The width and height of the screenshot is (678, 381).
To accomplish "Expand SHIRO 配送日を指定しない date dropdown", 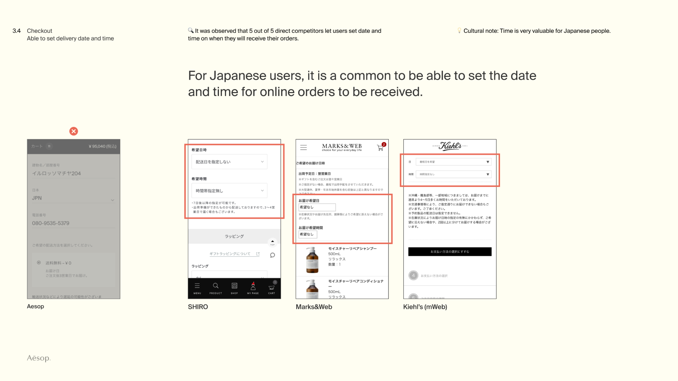I will tap(229, 162).
